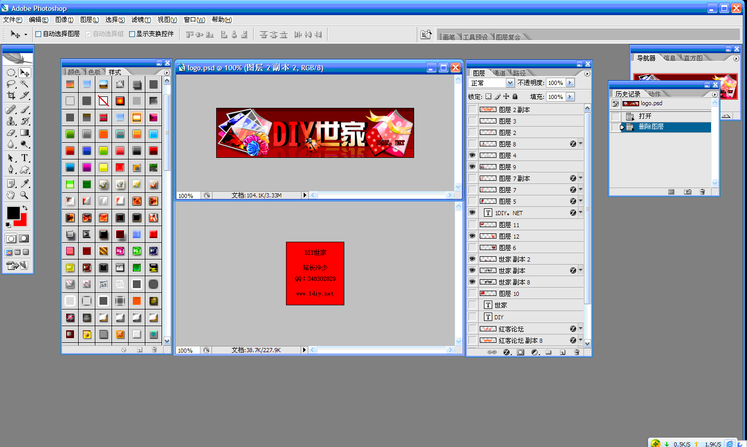This screenshot has width=747, height=447.
Task: Select the Notes tool
Action: [10, 183]
